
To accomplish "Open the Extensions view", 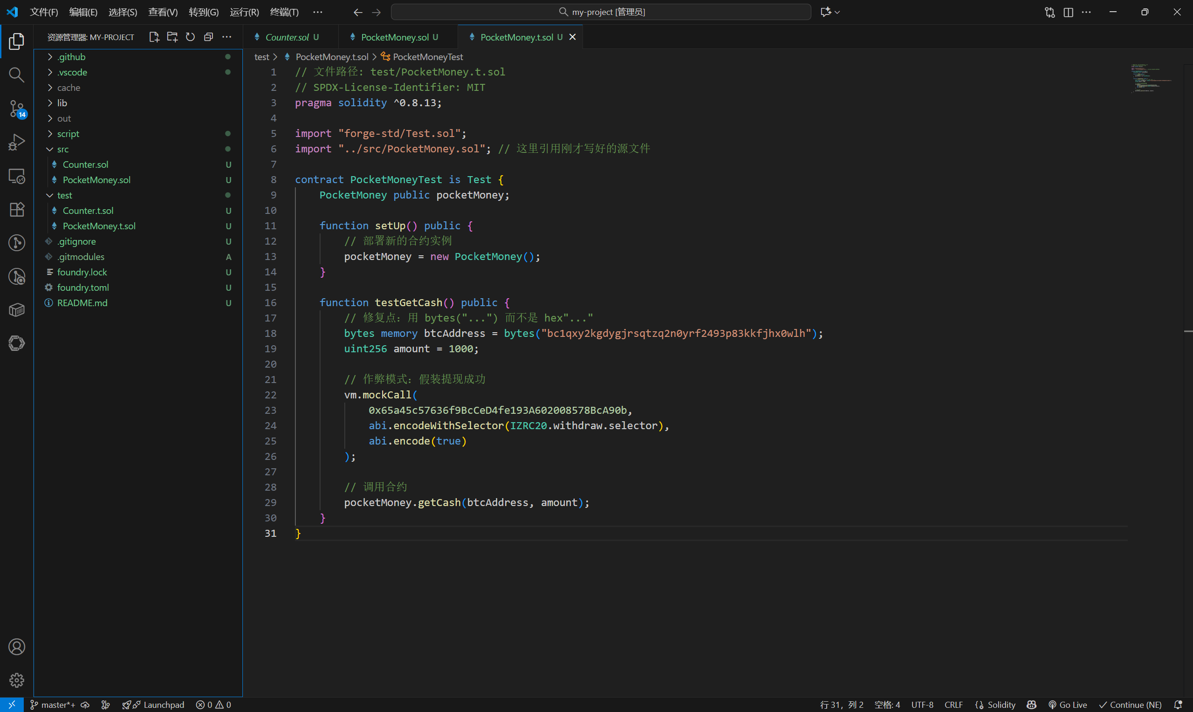I will click(x=17, y=210).
